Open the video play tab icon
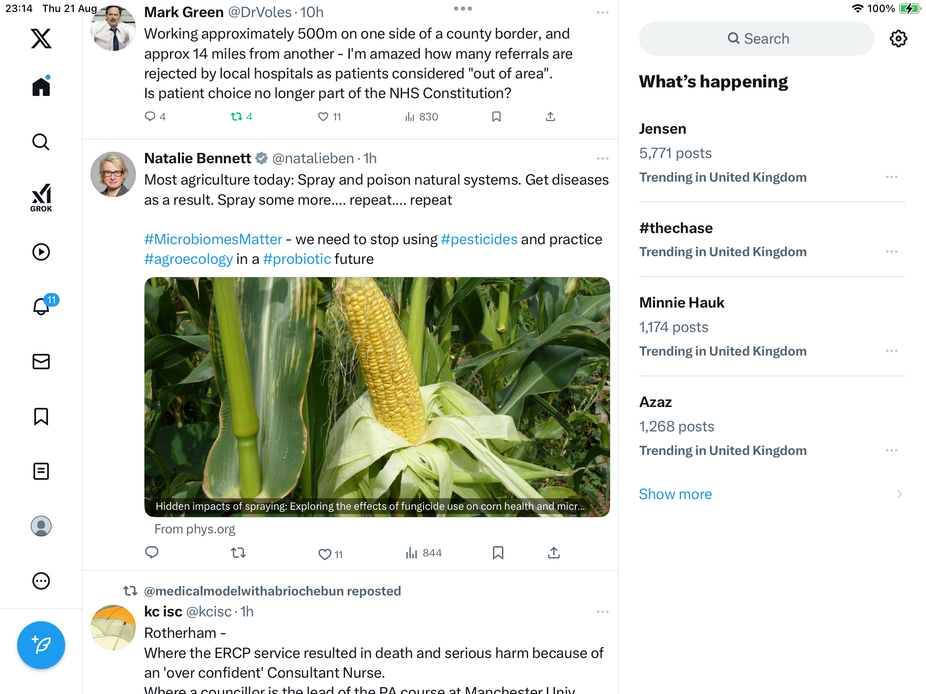The image size is (926, 694). click(41, 252)
